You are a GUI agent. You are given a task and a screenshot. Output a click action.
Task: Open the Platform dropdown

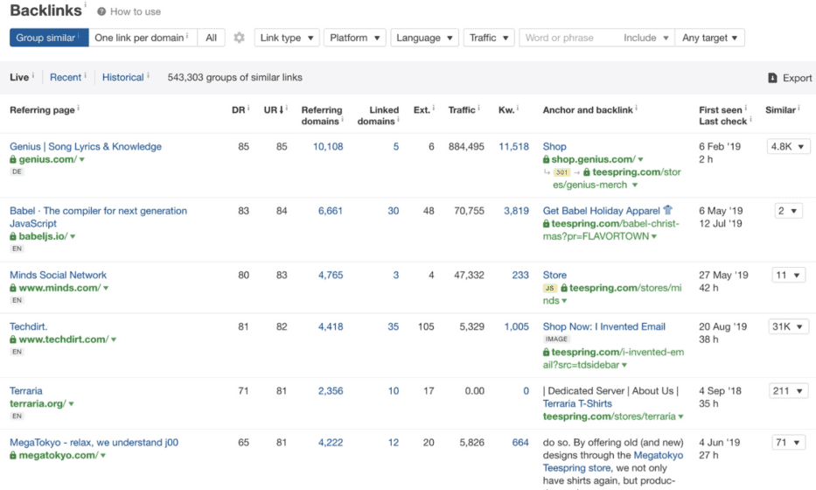pyautogui.click(x=355, y=38)
